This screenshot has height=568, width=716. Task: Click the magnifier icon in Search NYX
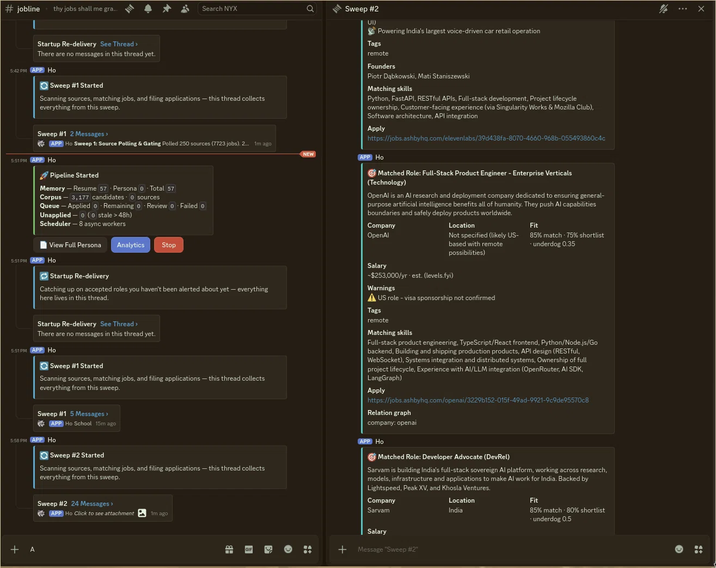click(310, 9)
